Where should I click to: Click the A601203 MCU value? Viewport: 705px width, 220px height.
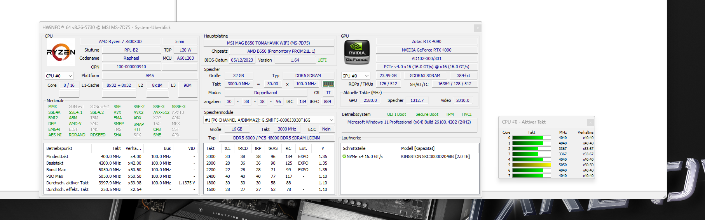(185, 58)
